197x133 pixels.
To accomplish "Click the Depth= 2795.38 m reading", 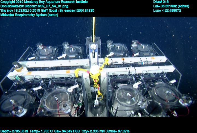I will 15,131.
